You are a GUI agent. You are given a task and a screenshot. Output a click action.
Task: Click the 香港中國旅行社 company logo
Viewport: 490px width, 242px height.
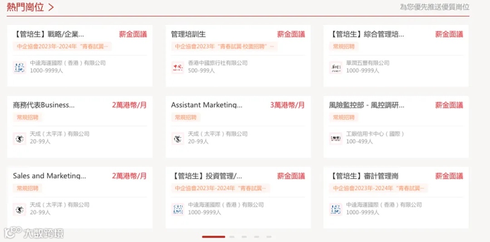click(x=177, y=68)
